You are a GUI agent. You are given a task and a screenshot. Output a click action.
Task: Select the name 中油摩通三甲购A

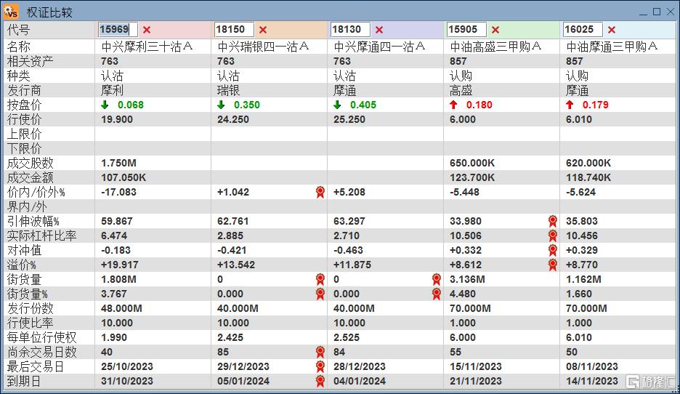612,47
